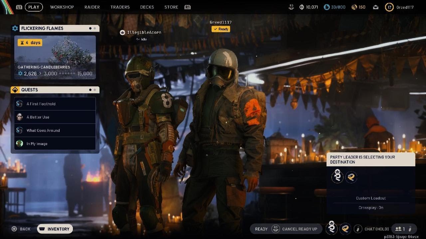Open the party members count pill
This screenshot has width=426, height=239.
tap(404, 229)
